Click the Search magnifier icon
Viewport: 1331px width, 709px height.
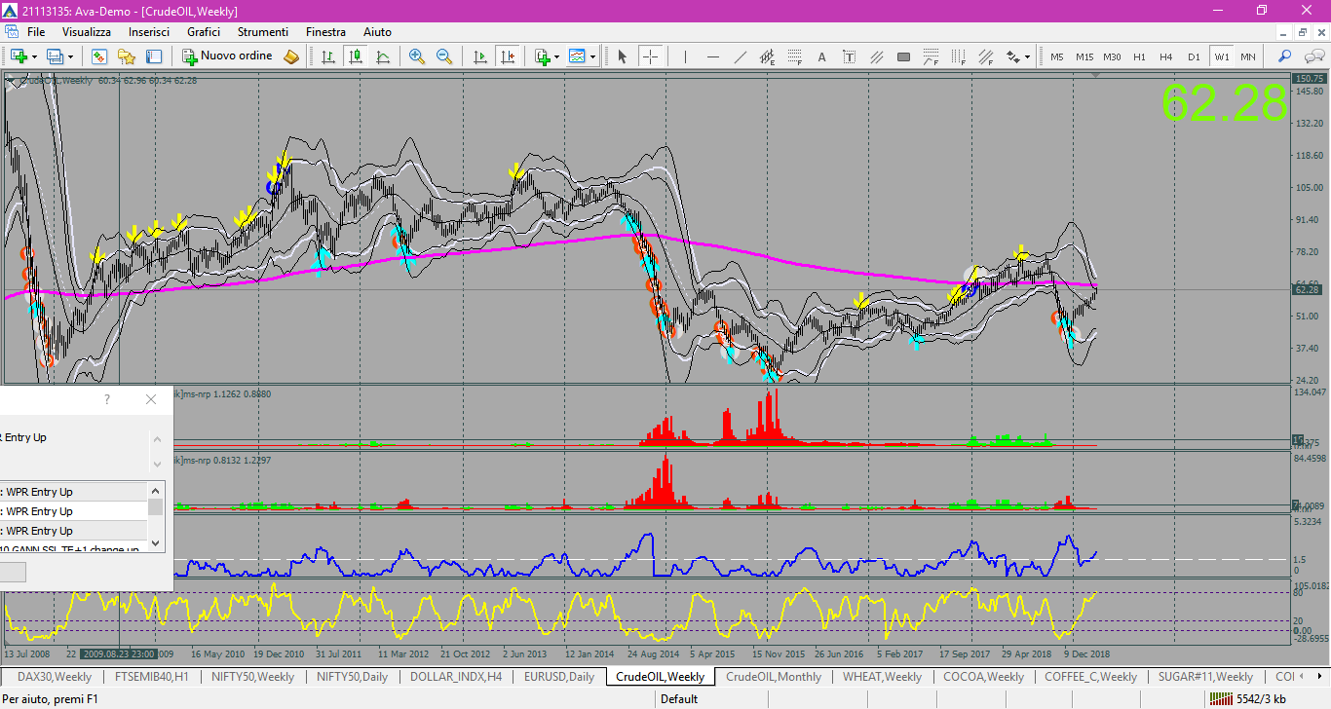coord(1285,56)
